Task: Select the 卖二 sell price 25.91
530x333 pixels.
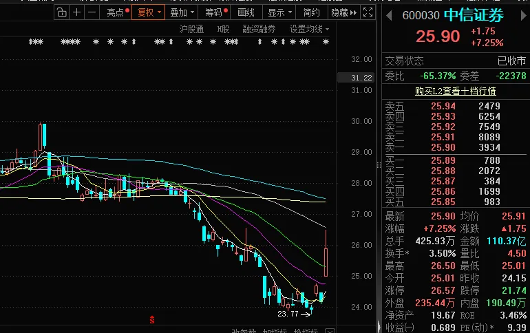Action: tap(443, 137)
